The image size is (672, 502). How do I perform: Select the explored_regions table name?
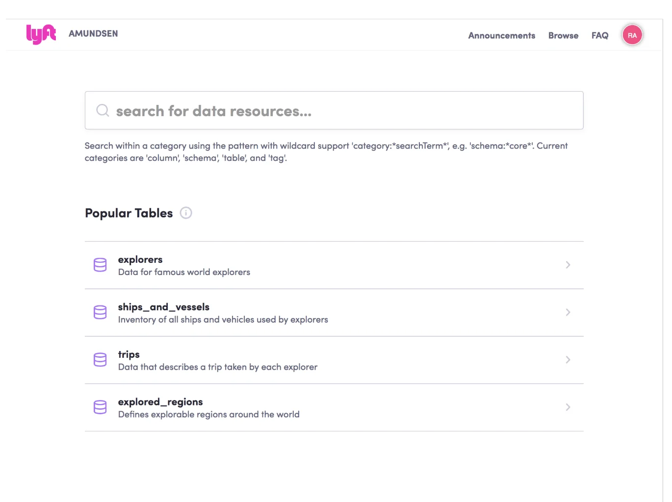click(x=160, y=402)
